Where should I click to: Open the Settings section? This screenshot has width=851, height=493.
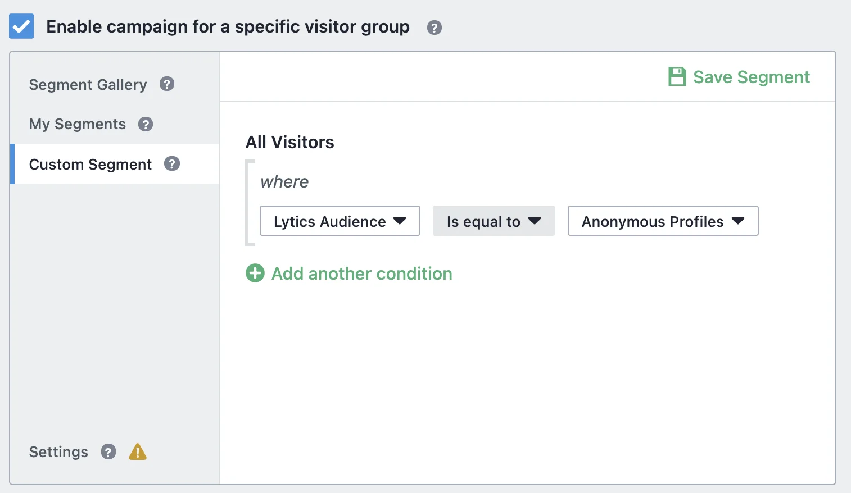pos(58,452)
